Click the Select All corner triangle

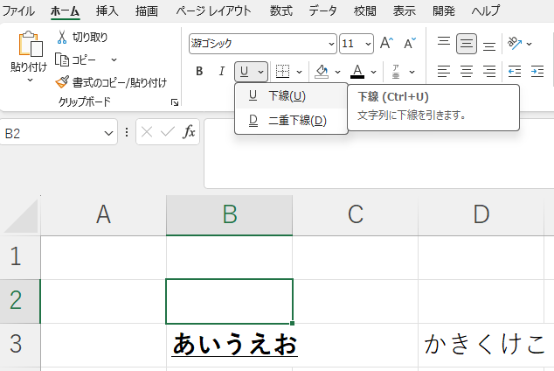pyautogui.click(x=22, y=216)
